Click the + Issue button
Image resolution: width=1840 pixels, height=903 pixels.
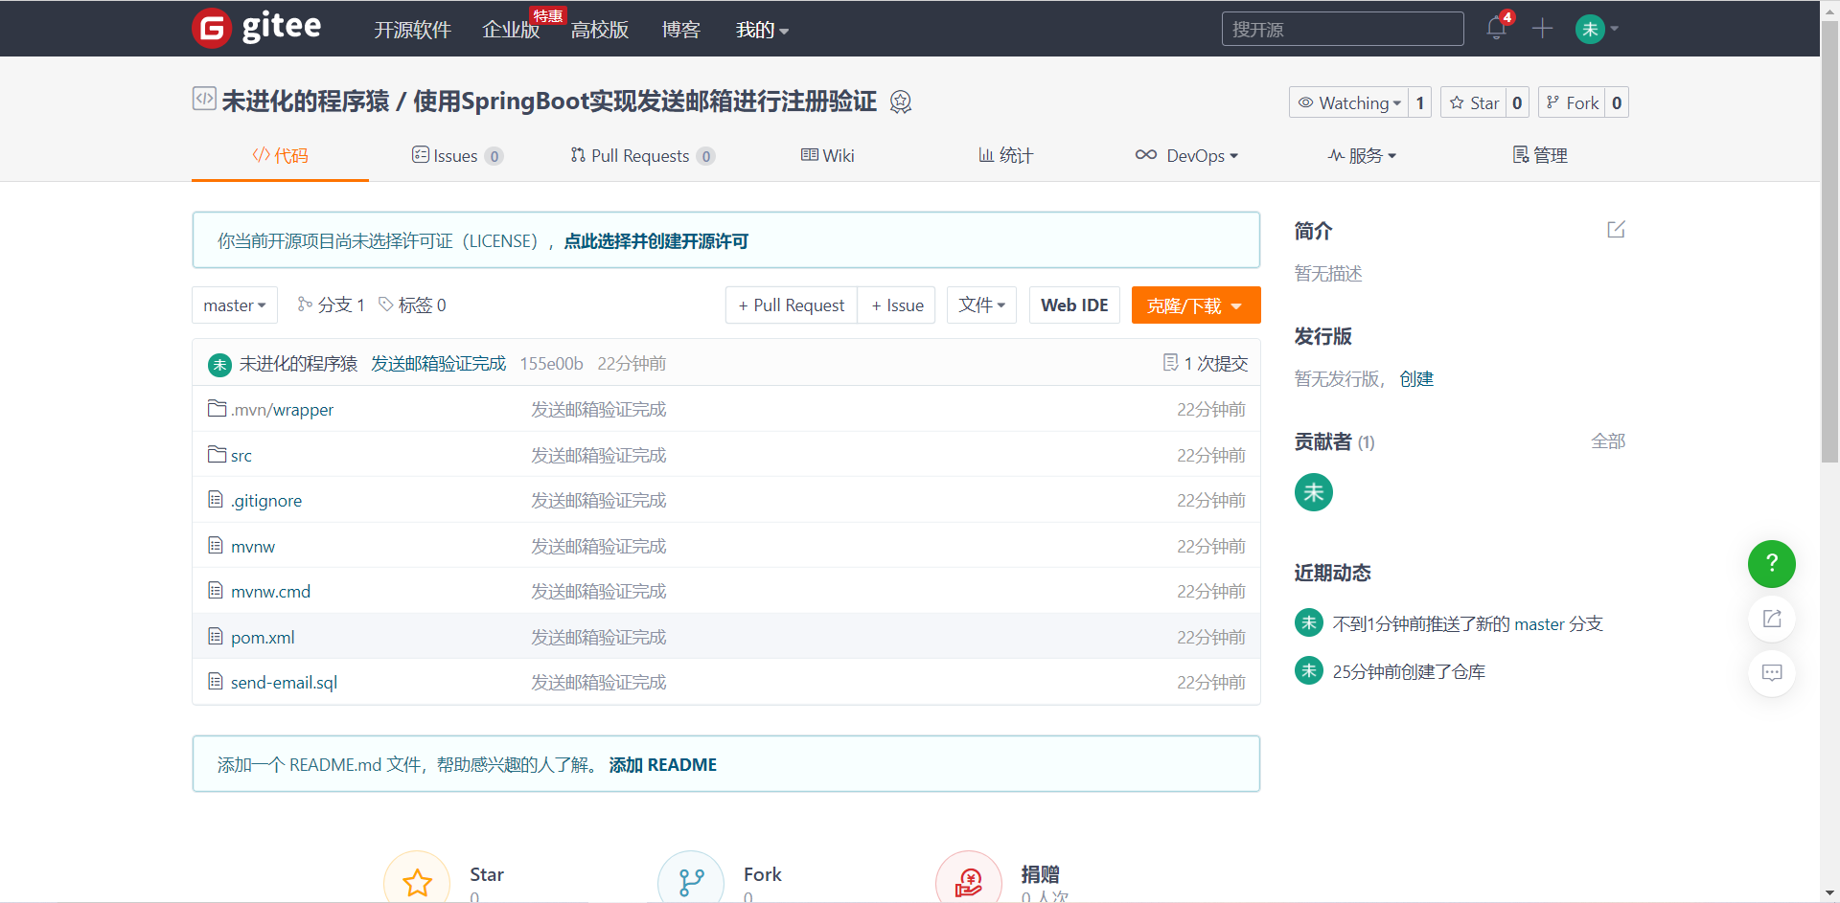[x=897, y=305]
